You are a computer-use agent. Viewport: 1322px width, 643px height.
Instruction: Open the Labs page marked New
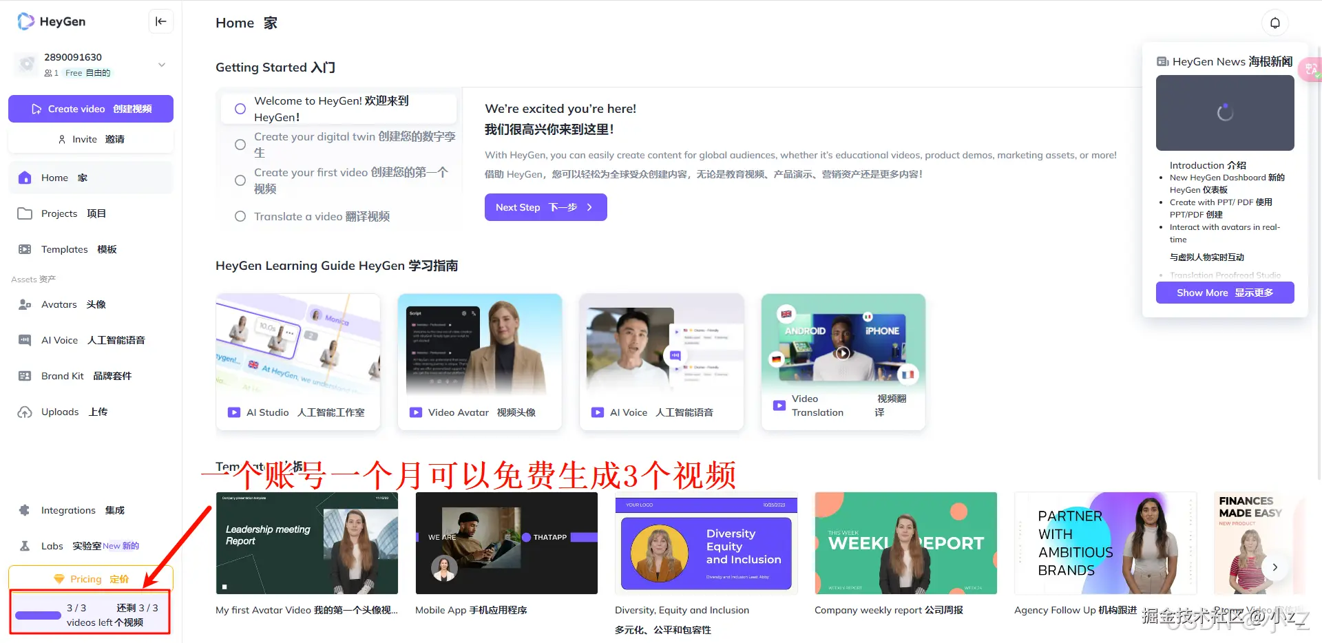52,545
